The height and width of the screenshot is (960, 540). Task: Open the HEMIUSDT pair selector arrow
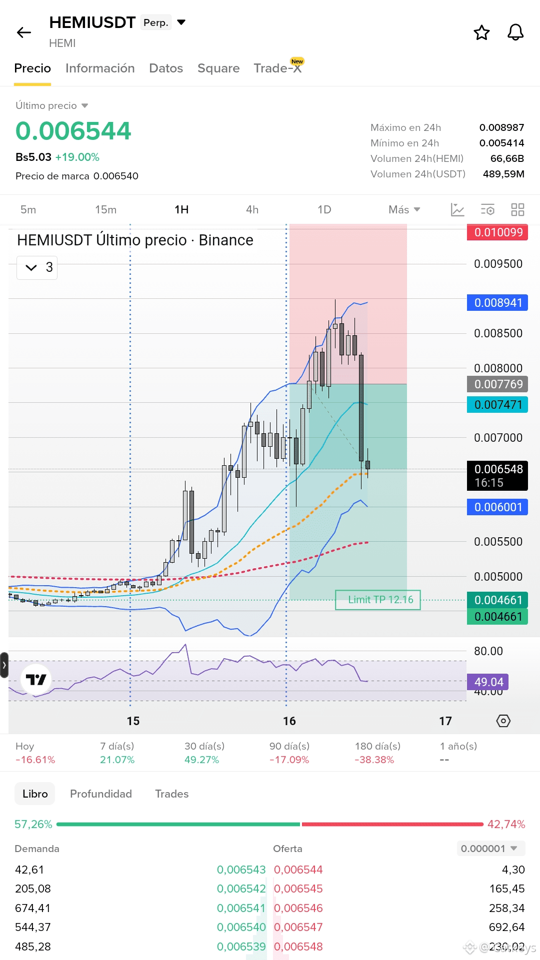click(181, 22)
